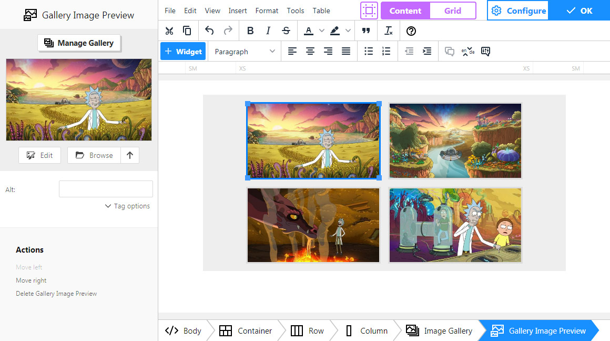Open the Insert menu
This screenshot has height=341, width=610.
coord(238,11)
